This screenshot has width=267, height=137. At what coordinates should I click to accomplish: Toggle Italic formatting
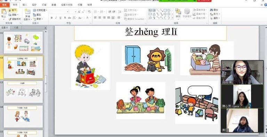point(56,18)
